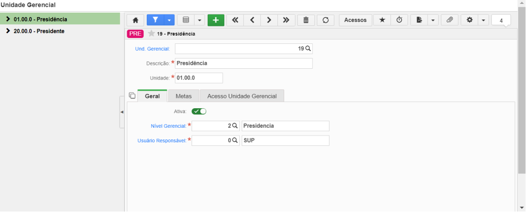Click the Acessos button
The image size is (526, 213).
355,20
